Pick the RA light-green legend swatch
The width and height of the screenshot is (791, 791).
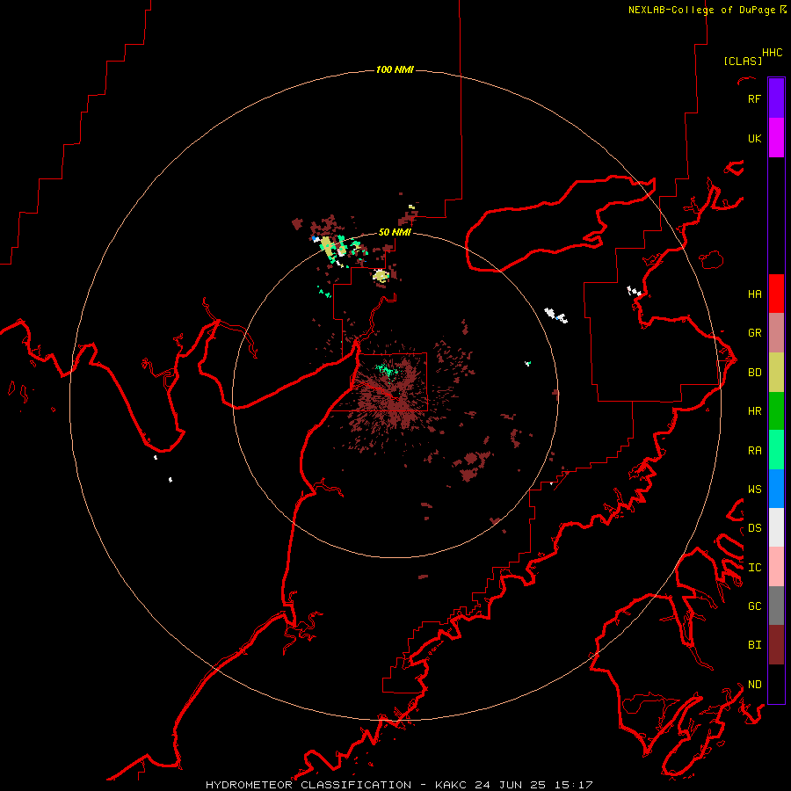click(776, 450)
